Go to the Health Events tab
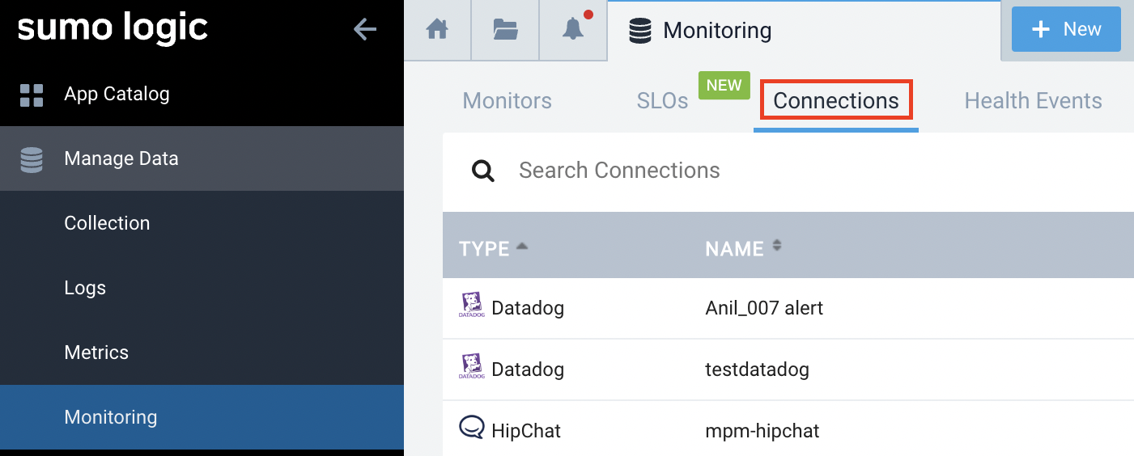Image resolution: width=1134 pixels, height=456 pixels. point(1033,101)
